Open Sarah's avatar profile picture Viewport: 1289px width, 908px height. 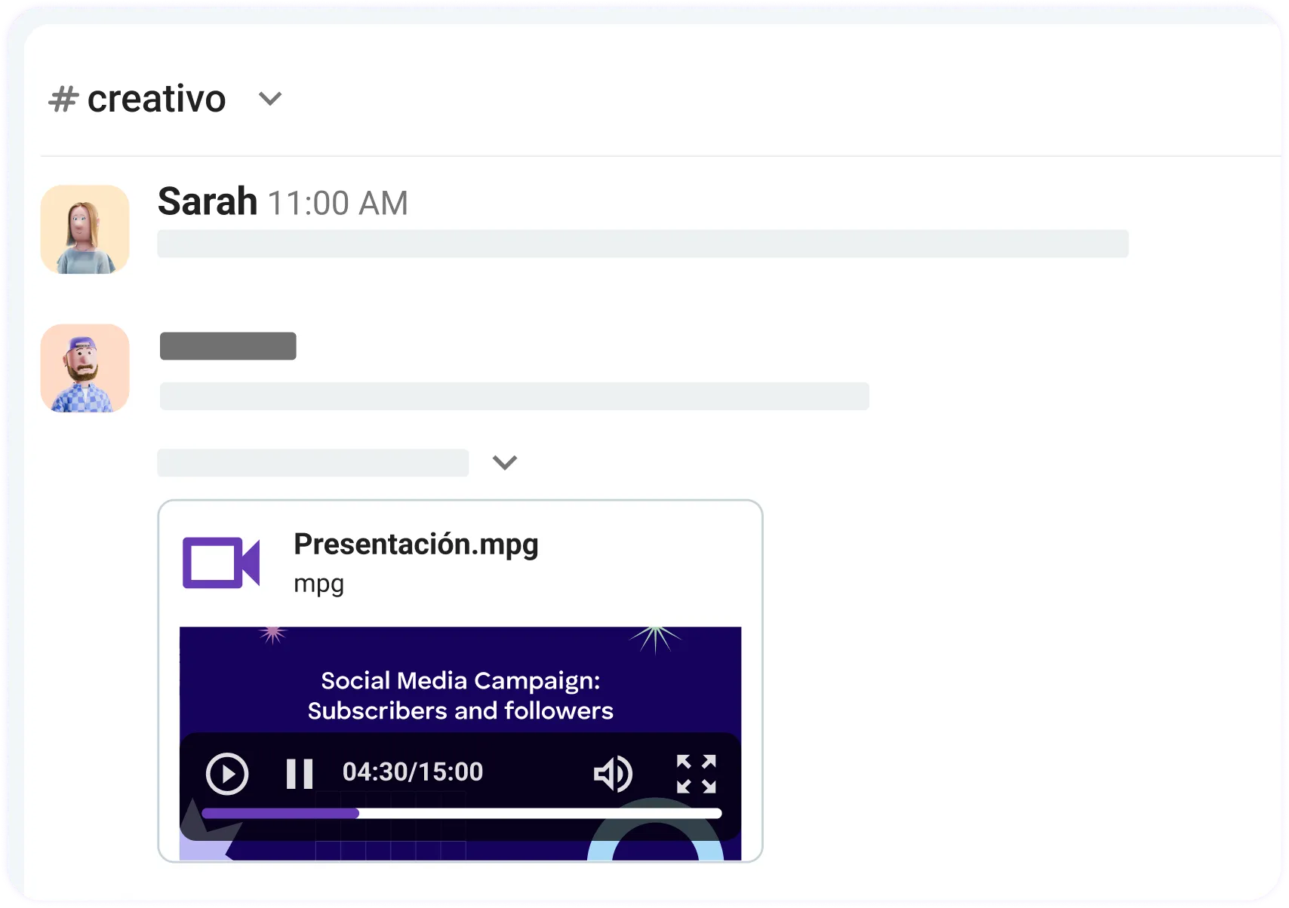(x=85, y=229)
